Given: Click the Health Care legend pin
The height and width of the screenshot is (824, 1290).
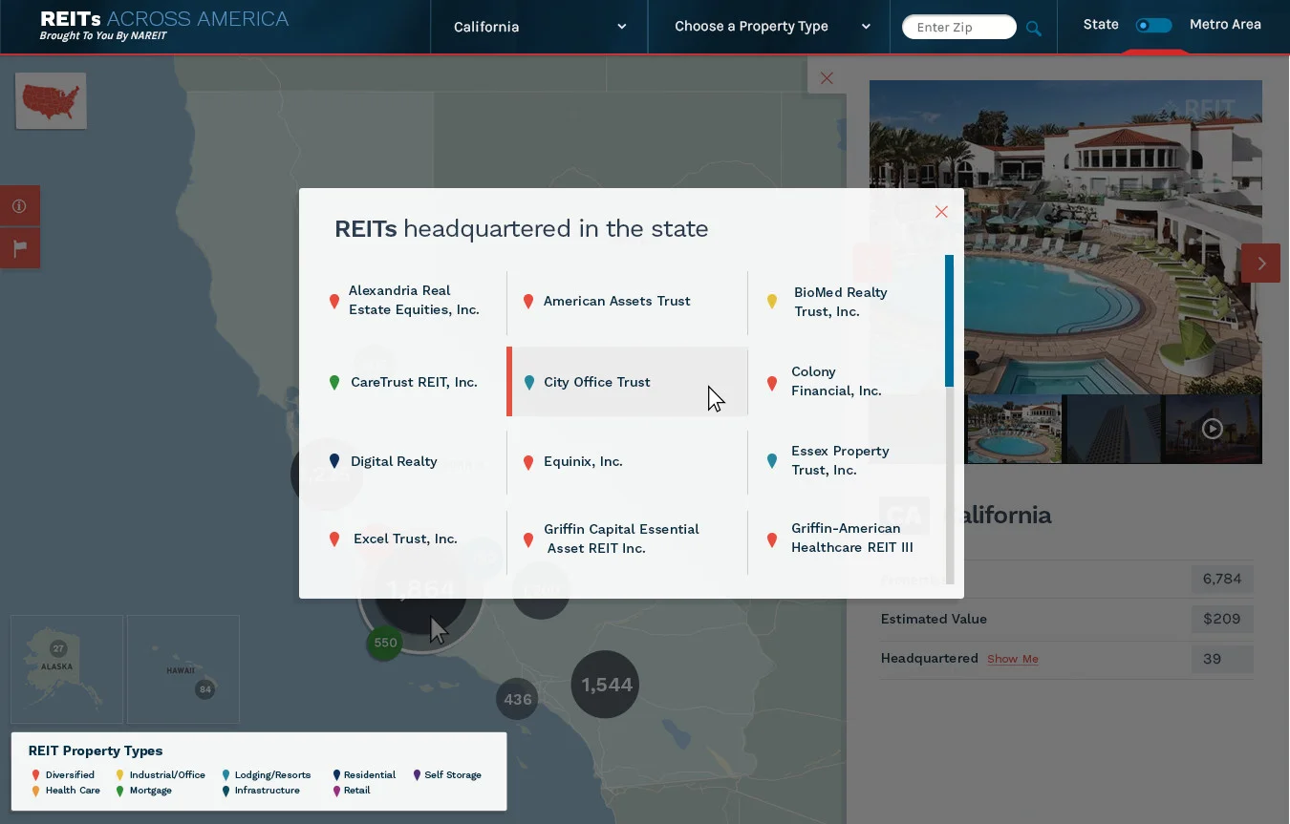Looking at the screenshot, I should (36, 791).
